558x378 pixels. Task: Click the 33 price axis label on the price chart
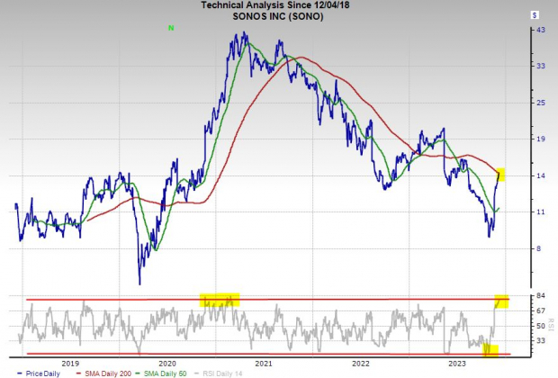coord(541,66)
